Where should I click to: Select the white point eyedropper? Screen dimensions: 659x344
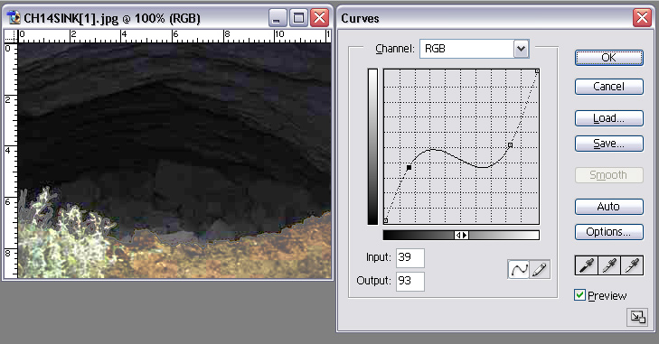pyautogui.click(x=632, y=265)
